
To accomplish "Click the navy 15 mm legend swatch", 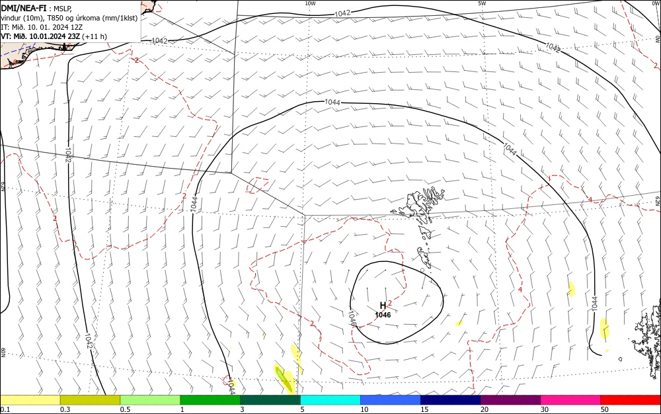I will 451,400.
